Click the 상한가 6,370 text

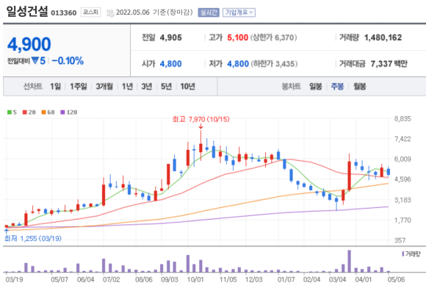click(273, 37)
